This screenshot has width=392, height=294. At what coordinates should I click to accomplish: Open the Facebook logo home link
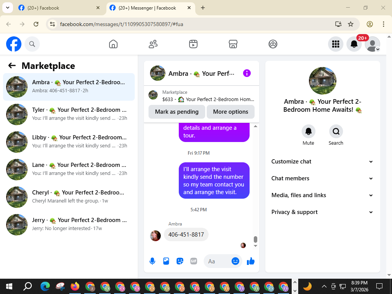coord(14,44)
